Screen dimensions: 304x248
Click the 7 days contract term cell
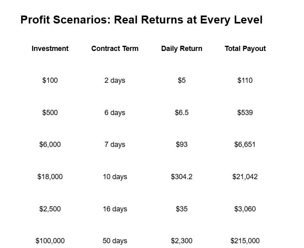click(x=115, y=145)
